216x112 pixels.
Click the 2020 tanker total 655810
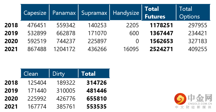point(97,98)
